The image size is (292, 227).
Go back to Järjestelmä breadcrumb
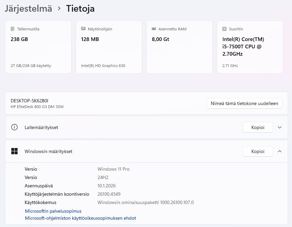point(28,9)
